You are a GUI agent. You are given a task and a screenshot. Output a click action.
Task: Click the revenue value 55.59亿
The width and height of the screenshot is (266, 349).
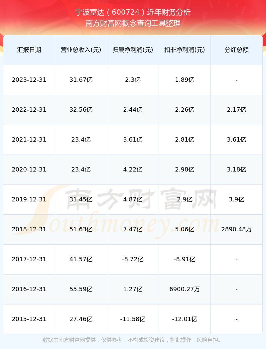tap(81, 289)
